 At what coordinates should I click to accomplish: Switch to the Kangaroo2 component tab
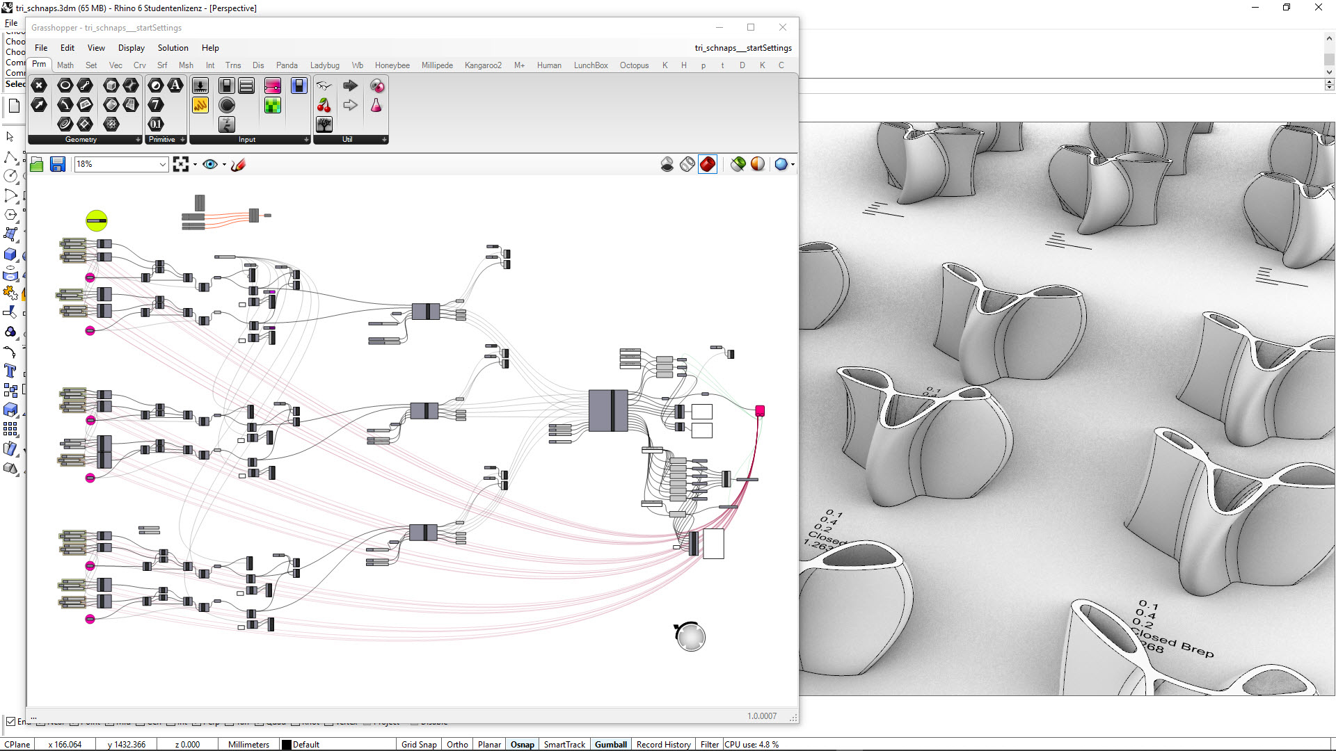(482, 65)
